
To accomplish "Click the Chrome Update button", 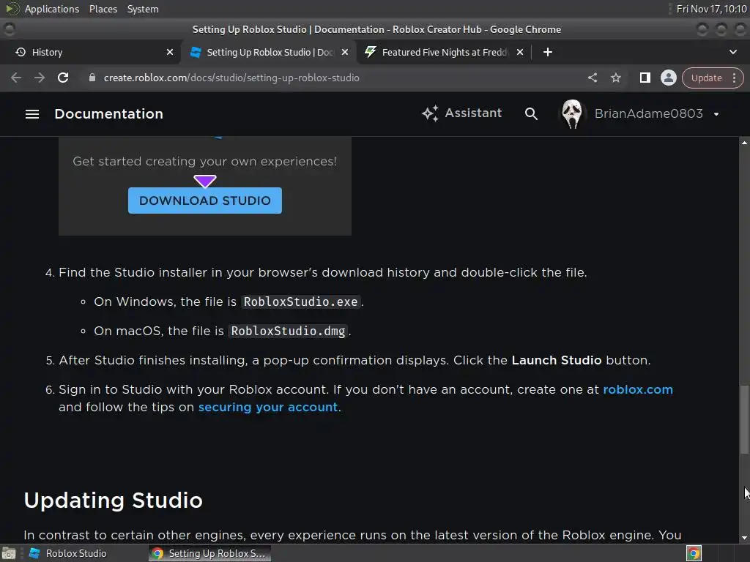I will point(707,78).
